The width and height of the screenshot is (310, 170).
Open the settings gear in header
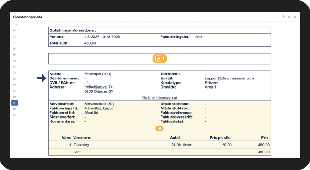(x=289, y=17)
